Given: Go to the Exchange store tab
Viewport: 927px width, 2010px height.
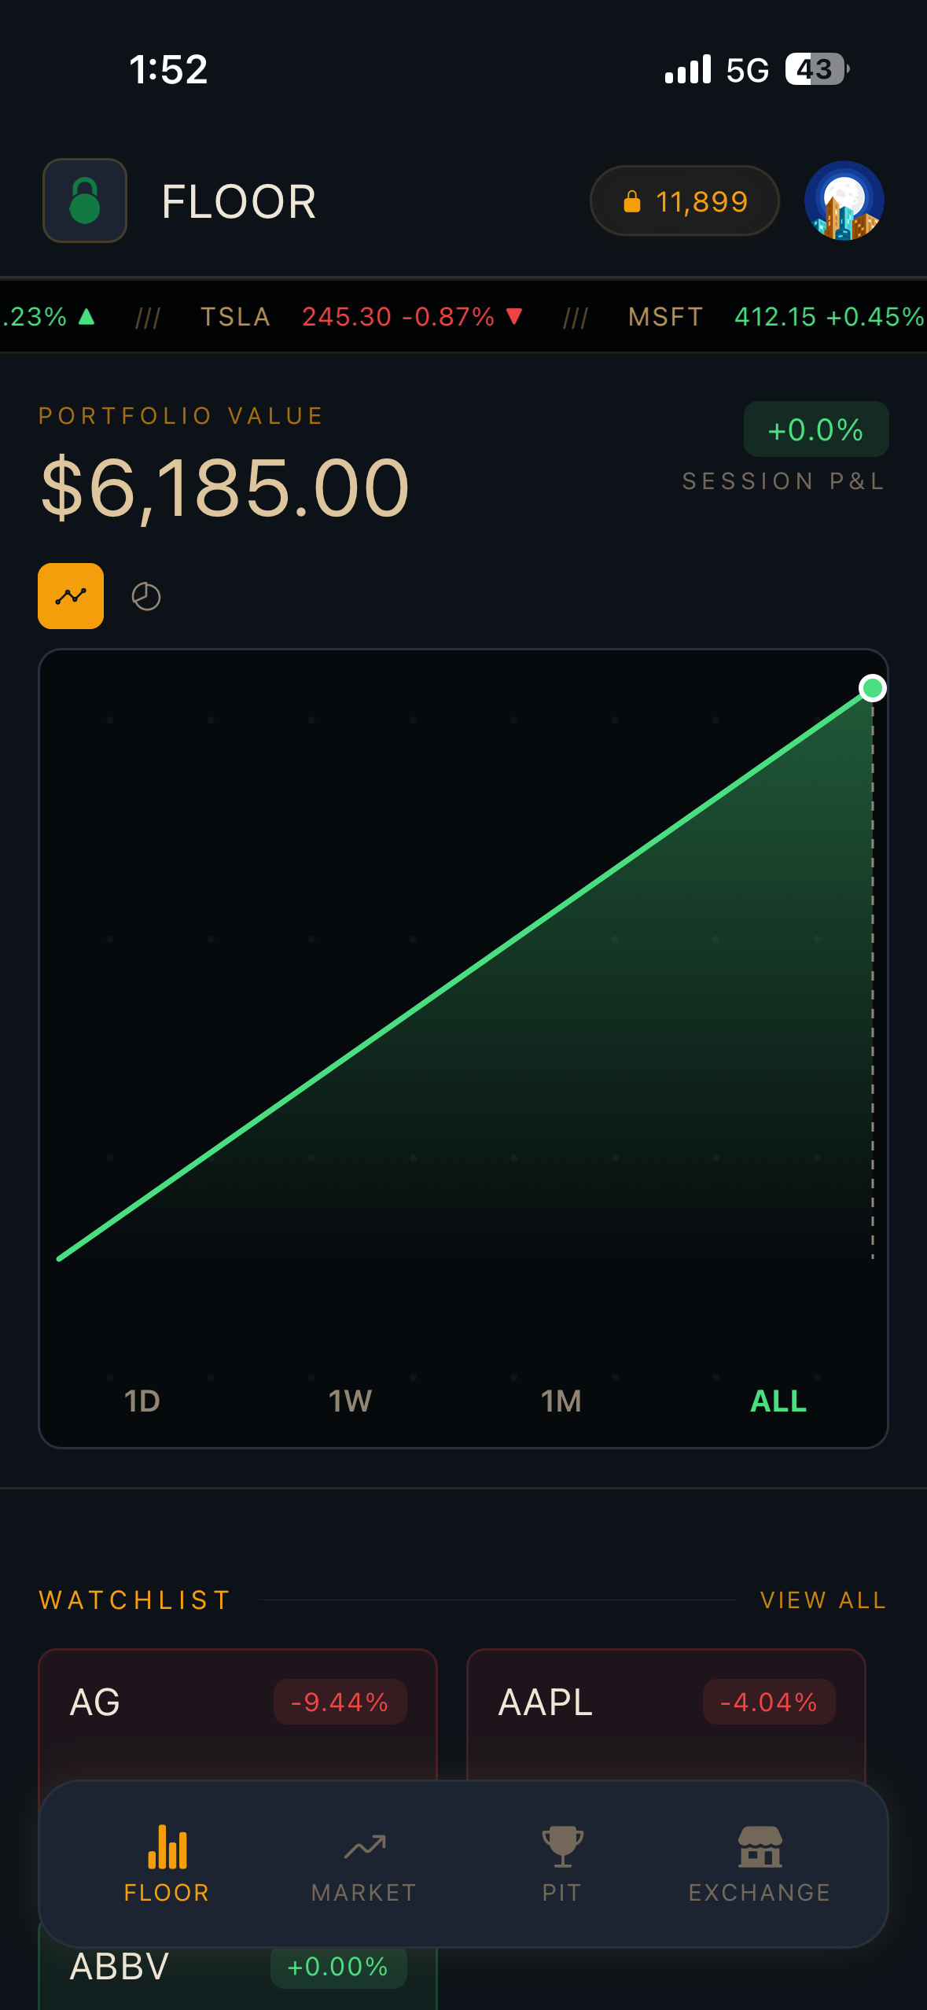Looking at the screenshot, I should click(760, 1863).
